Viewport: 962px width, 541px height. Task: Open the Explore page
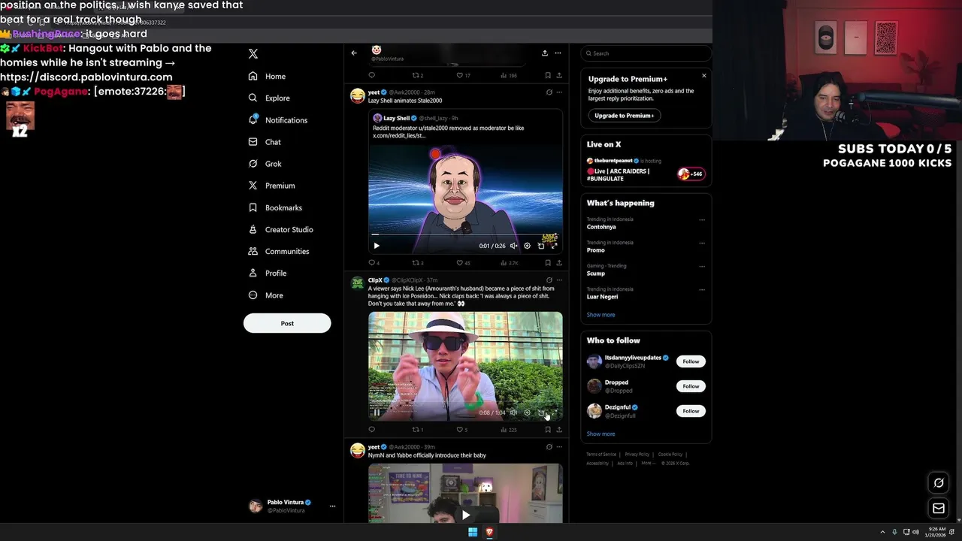click(269, 98)
